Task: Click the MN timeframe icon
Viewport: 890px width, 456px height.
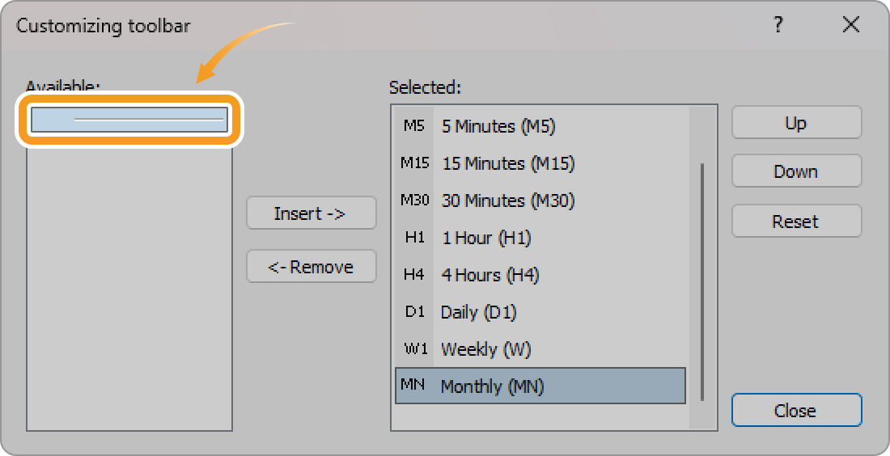Action: tap(413, 385)
